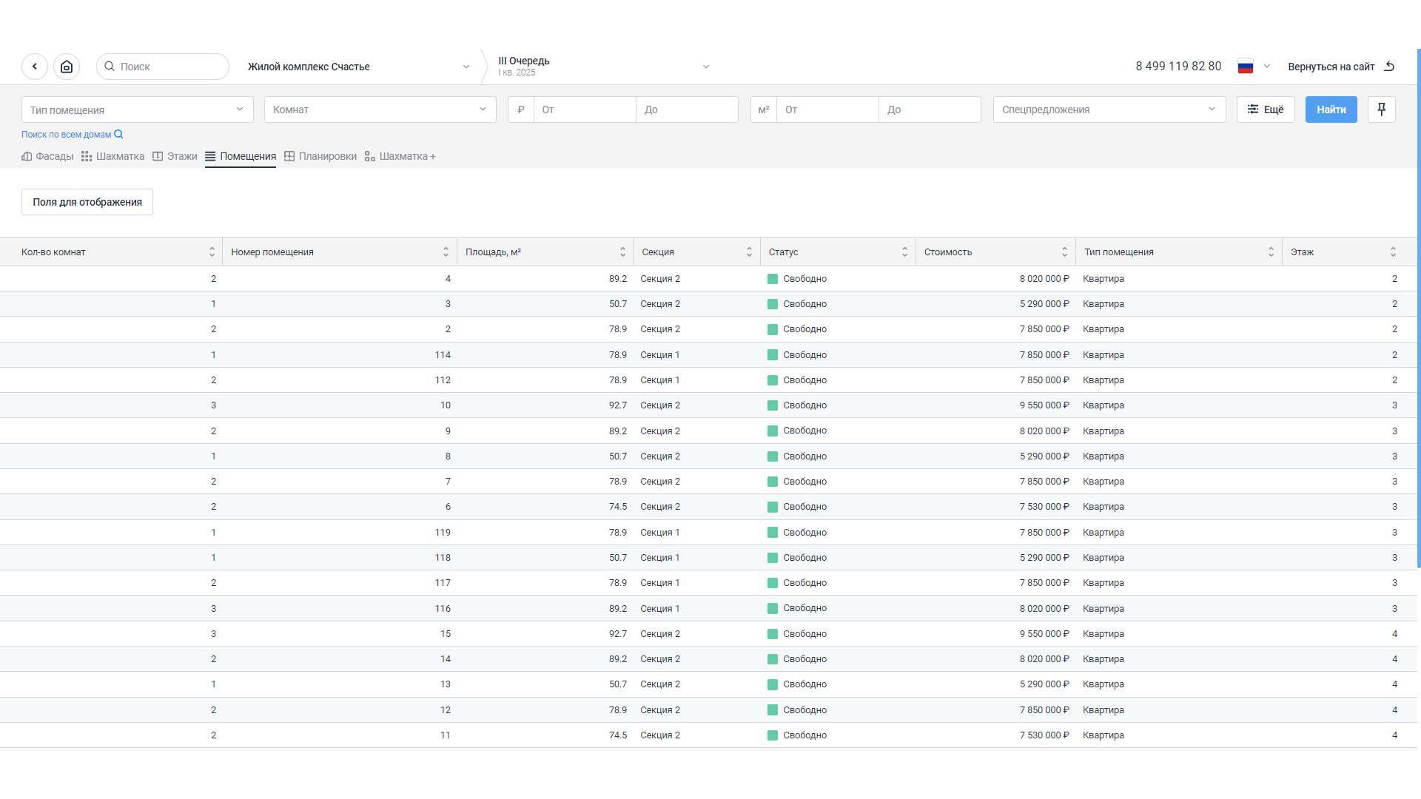The width and height of the screenshot is (1421, 799).
Task: Click green status swatch for room 10
Action: 773,405
